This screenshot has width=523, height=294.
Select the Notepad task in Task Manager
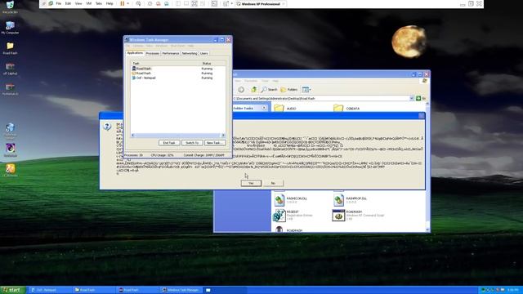pos(178,78)
